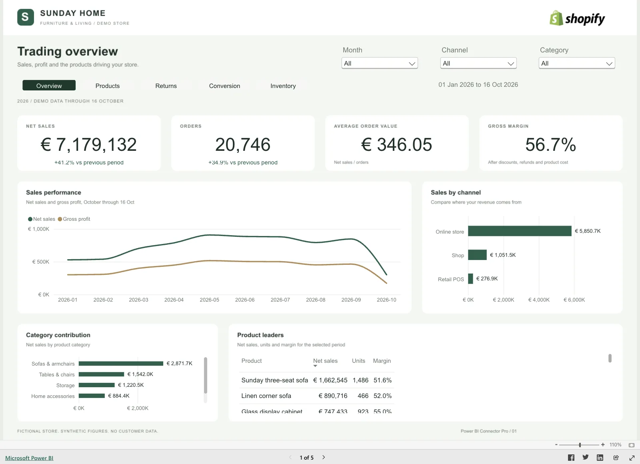Select the Retail POS bar

click(470, 279)
